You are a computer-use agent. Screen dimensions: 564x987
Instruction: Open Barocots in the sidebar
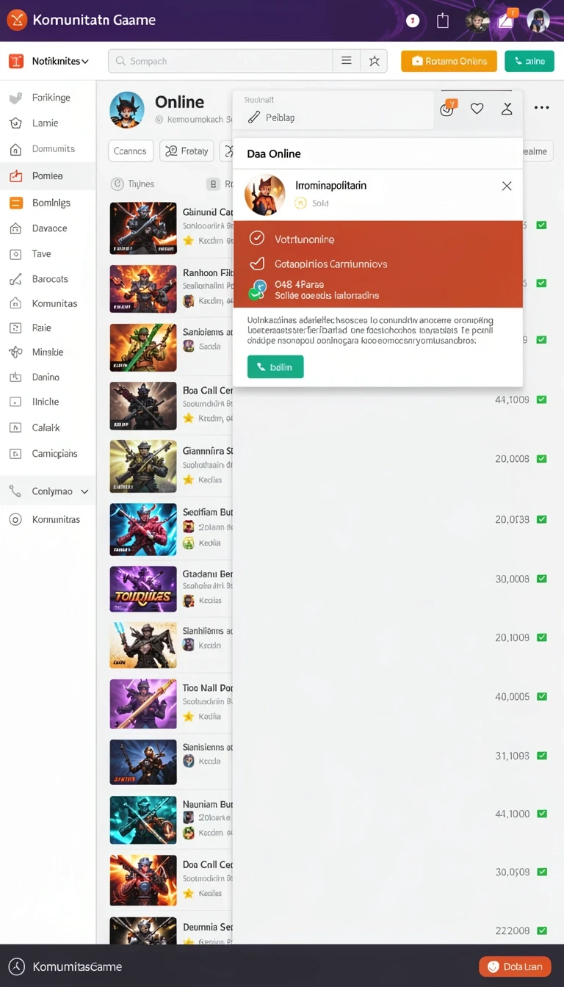(x=48, y=279)
